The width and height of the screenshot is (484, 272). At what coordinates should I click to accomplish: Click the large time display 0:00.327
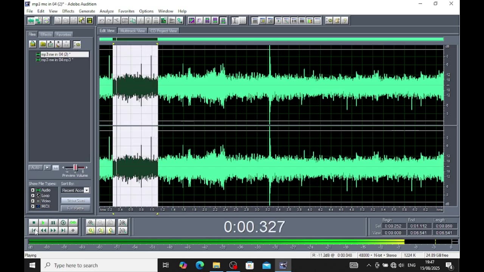[x=254, y=227]
